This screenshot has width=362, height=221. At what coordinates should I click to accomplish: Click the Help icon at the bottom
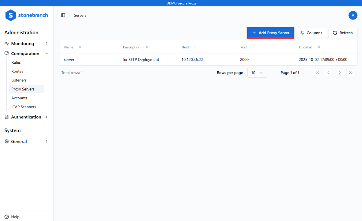(6, 217)
